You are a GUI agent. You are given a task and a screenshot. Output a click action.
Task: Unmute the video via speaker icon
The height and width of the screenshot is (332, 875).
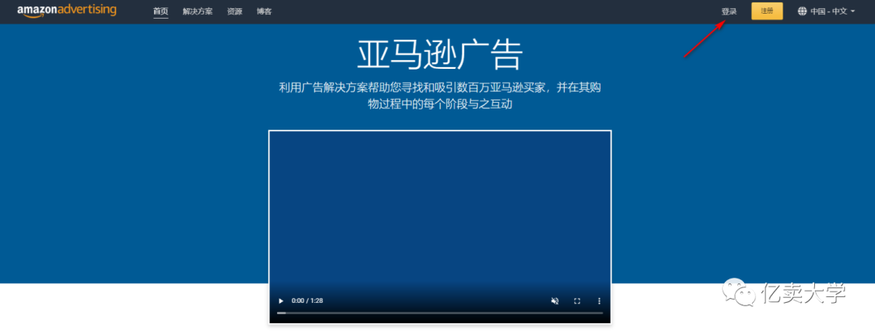555,300
